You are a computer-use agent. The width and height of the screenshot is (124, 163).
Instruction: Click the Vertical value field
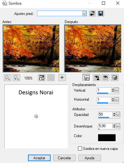(104, 90)
